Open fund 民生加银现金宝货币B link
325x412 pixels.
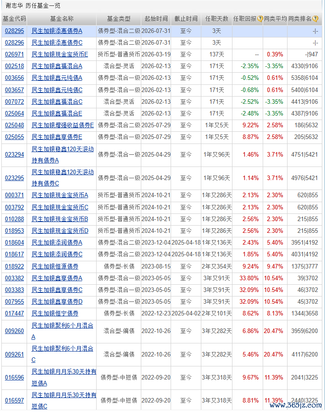point(60,219)
